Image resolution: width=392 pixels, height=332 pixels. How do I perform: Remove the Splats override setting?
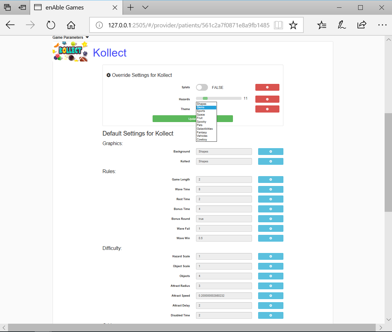(267, 87)
